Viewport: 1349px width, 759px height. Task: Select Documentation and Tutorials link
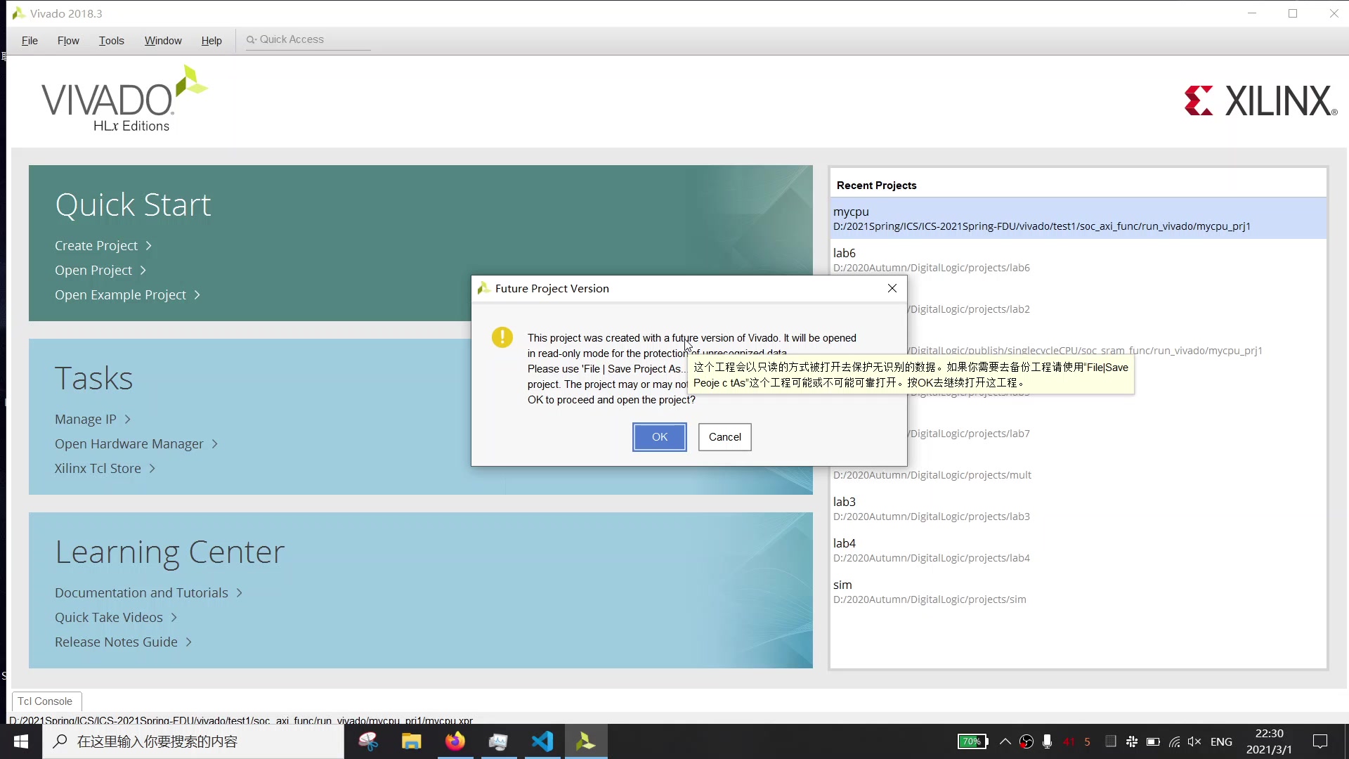click(x=142, y=592)
